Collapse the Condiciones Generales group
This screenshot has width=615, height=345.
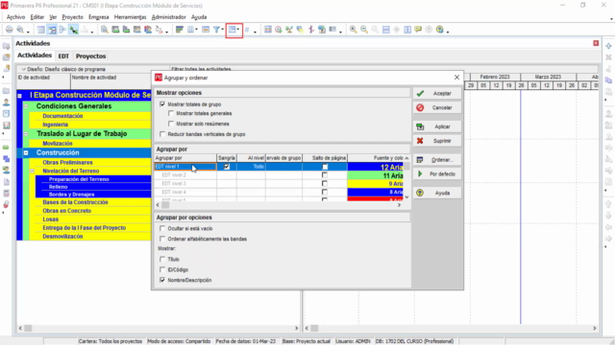26,106
